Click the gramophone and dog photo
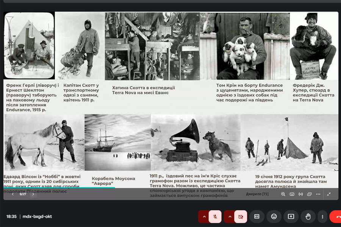 point(195,142)
